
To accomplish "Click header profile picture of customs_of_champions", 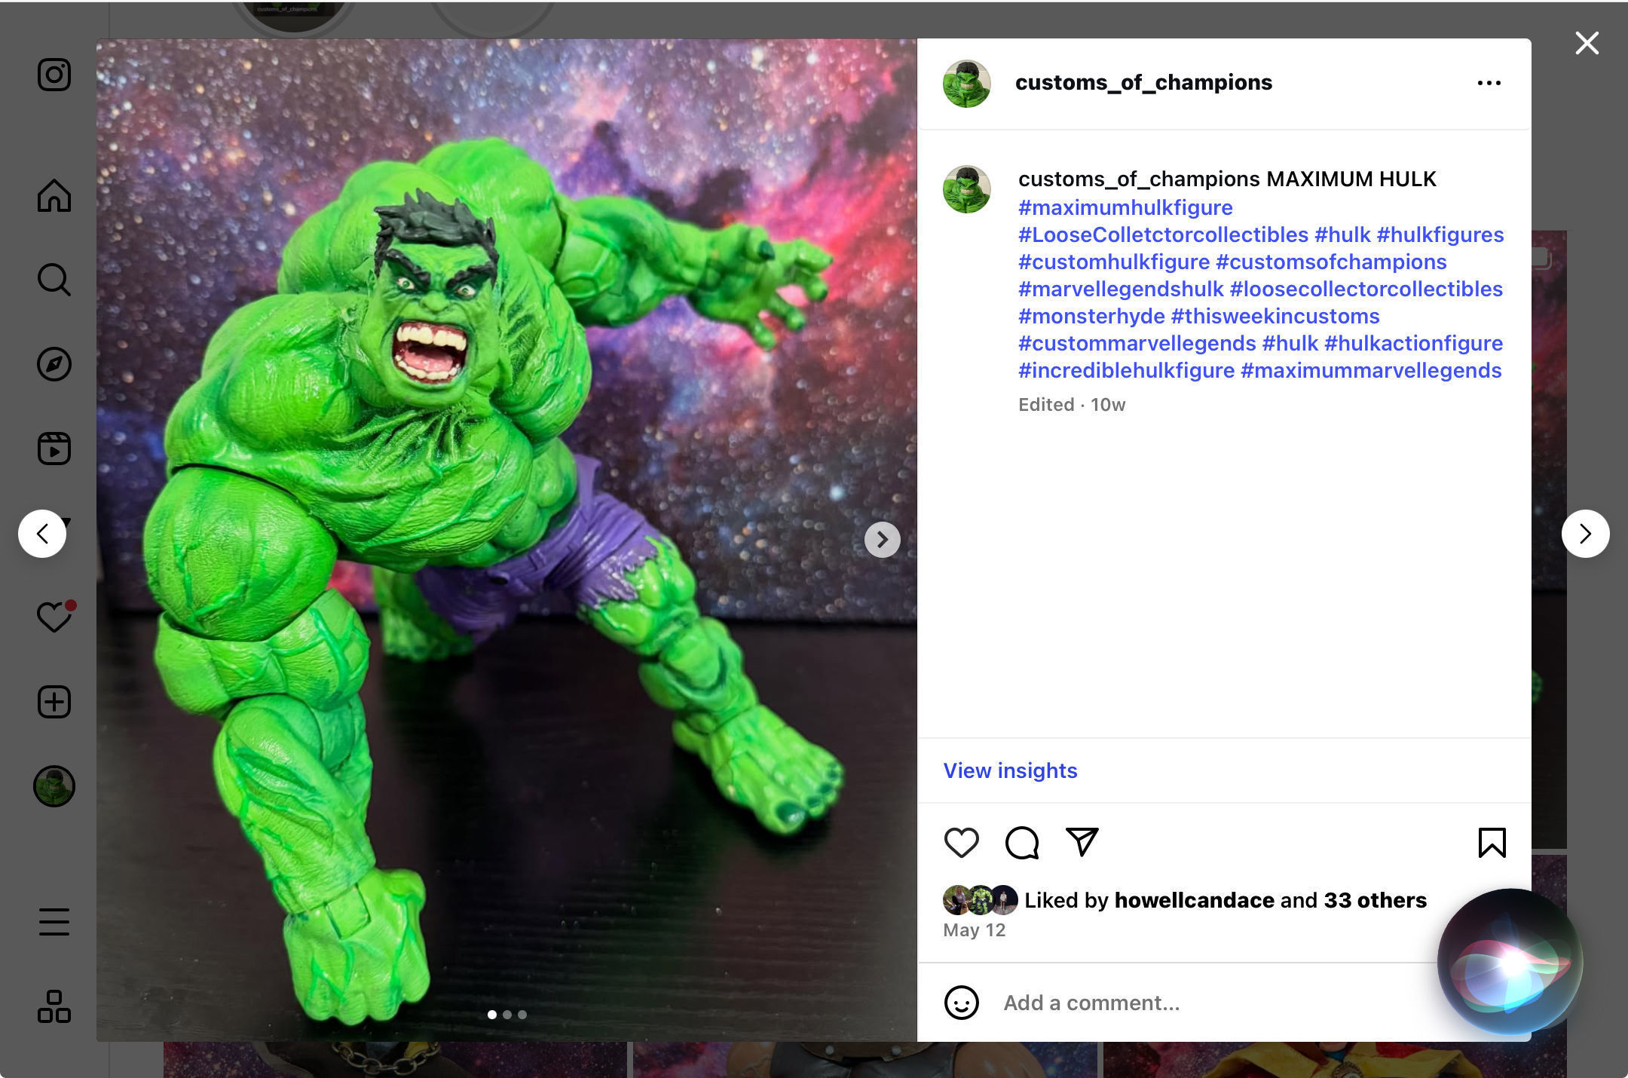I will tap(966, 84).
